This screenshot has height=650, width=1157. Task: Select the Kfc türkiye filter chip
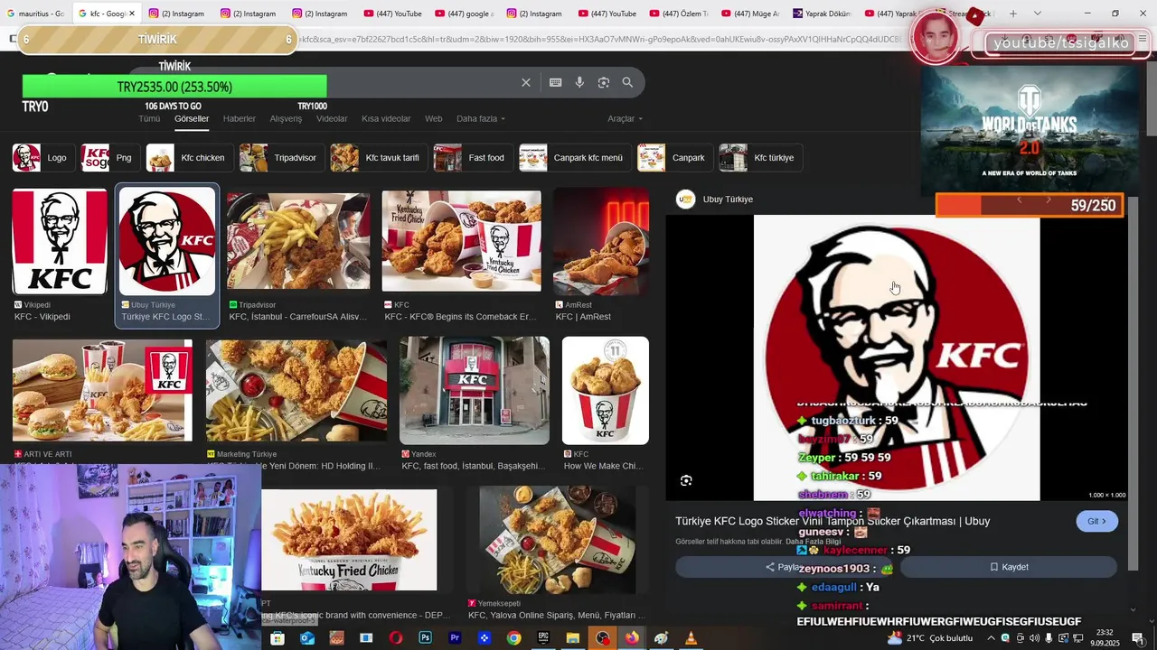click(x=759, y=157)
